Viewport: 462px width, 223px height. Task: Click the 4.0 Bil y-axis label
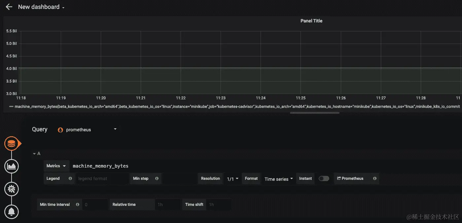12,69
